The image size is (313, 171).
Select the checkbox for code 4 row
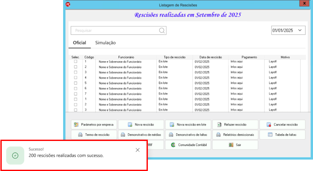coord(75,77)
